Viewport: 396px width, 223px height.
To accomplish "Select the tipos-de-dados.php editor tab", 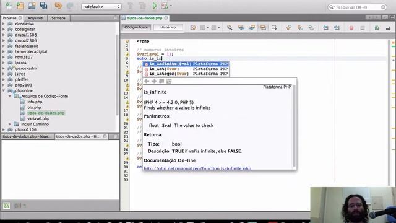I will (x=145, y=18).
